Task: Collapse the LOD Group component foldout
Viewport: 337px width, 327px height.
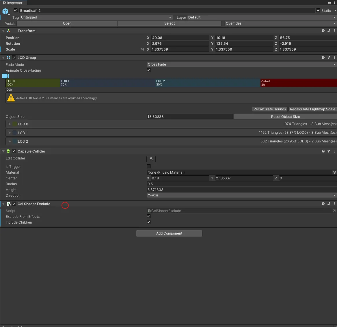Action: (3, 57)
